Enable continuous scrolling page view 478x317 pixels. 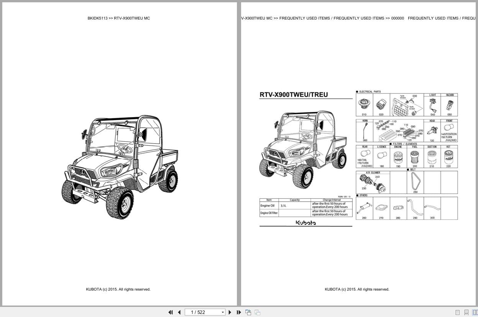[466, 312]
